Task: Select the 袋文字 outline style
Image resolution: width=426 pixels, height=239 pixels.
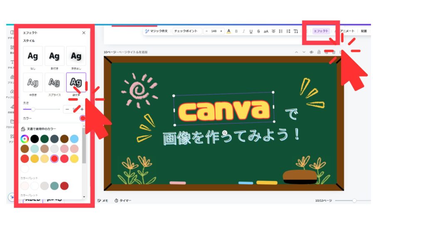Action: point(76,83)
